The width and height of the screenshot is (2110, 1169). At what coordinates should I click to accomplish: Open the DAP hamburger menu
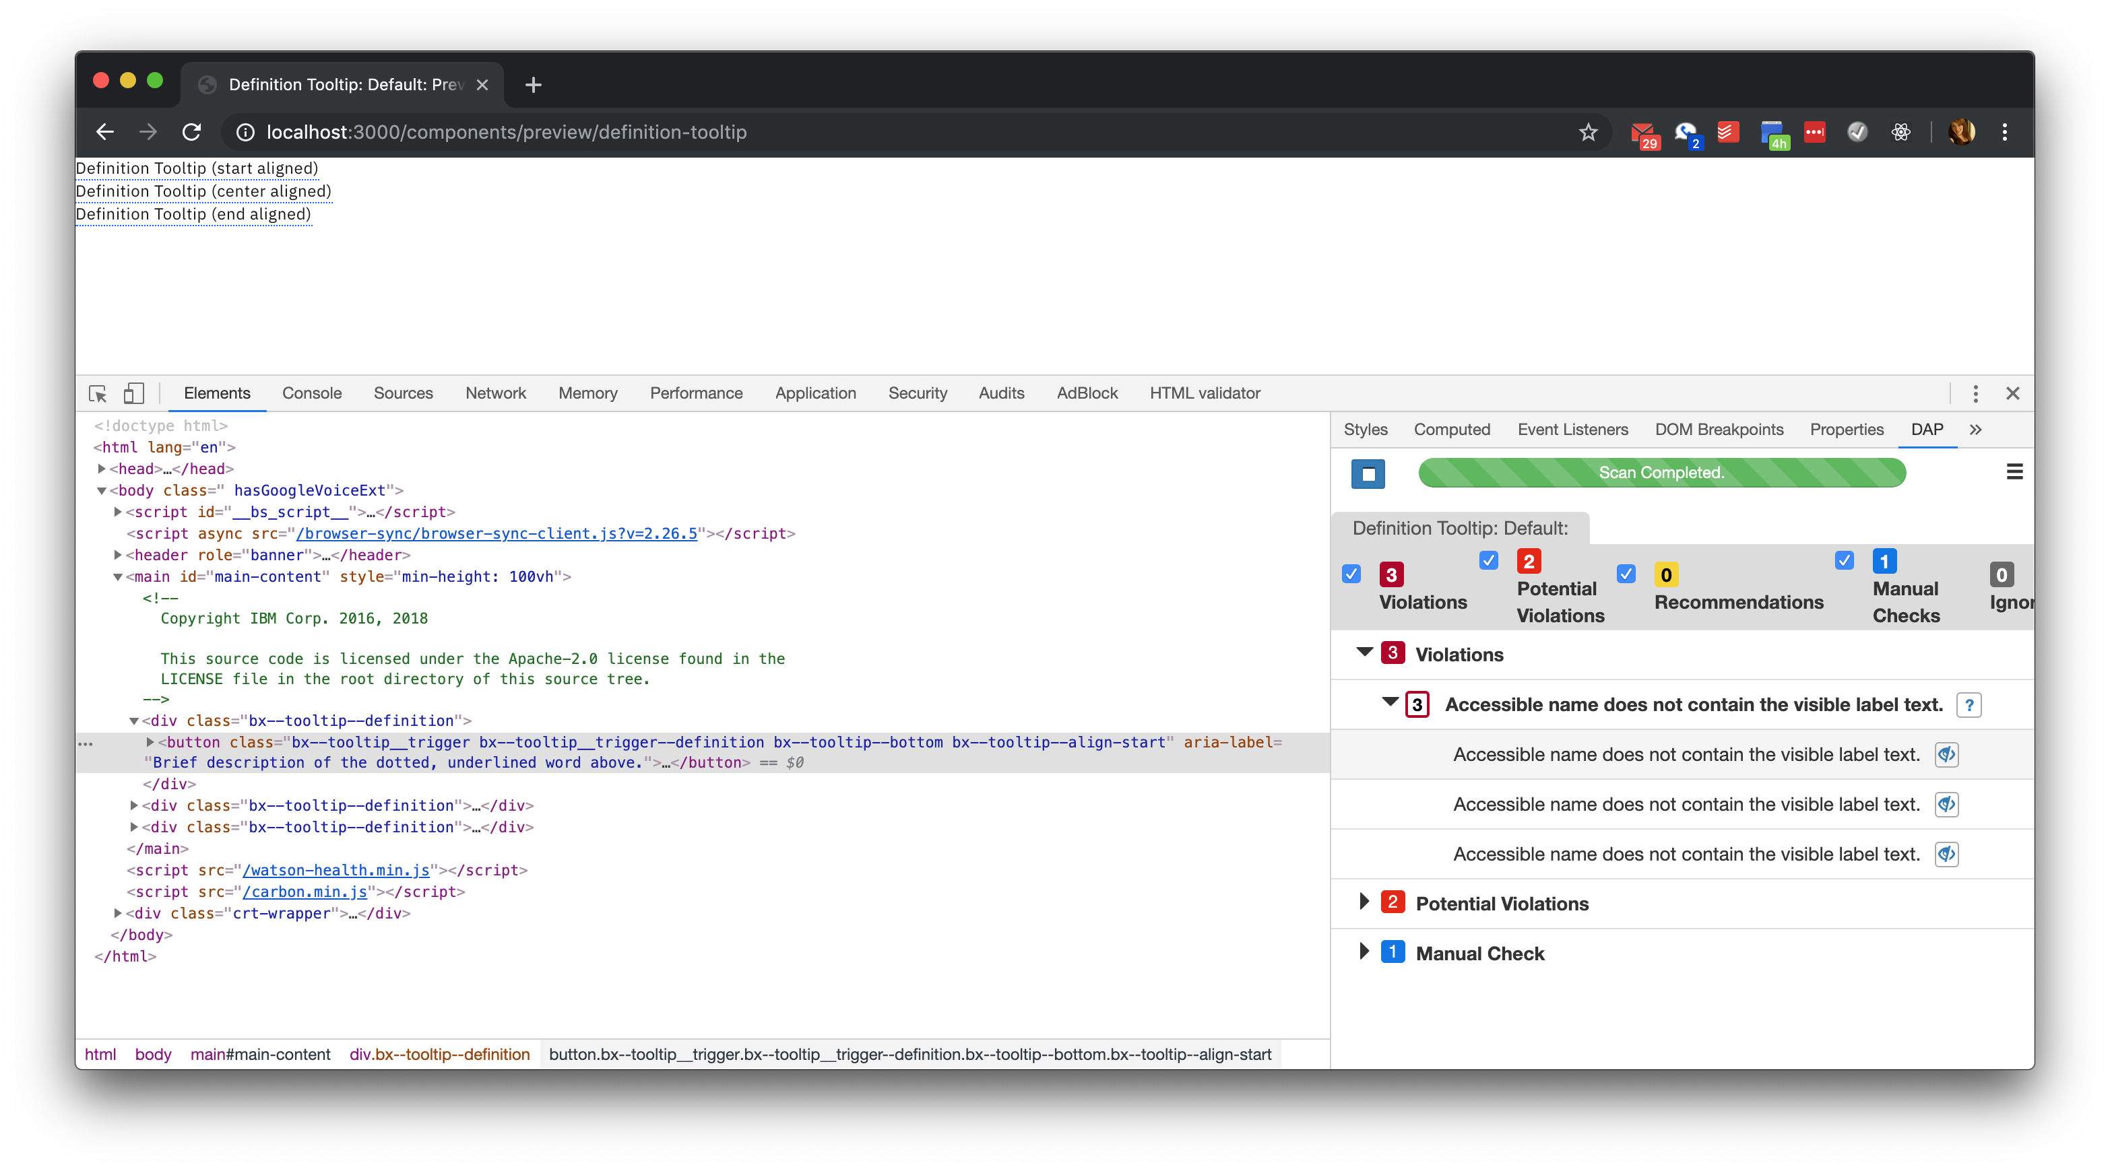click(2014, 472)
